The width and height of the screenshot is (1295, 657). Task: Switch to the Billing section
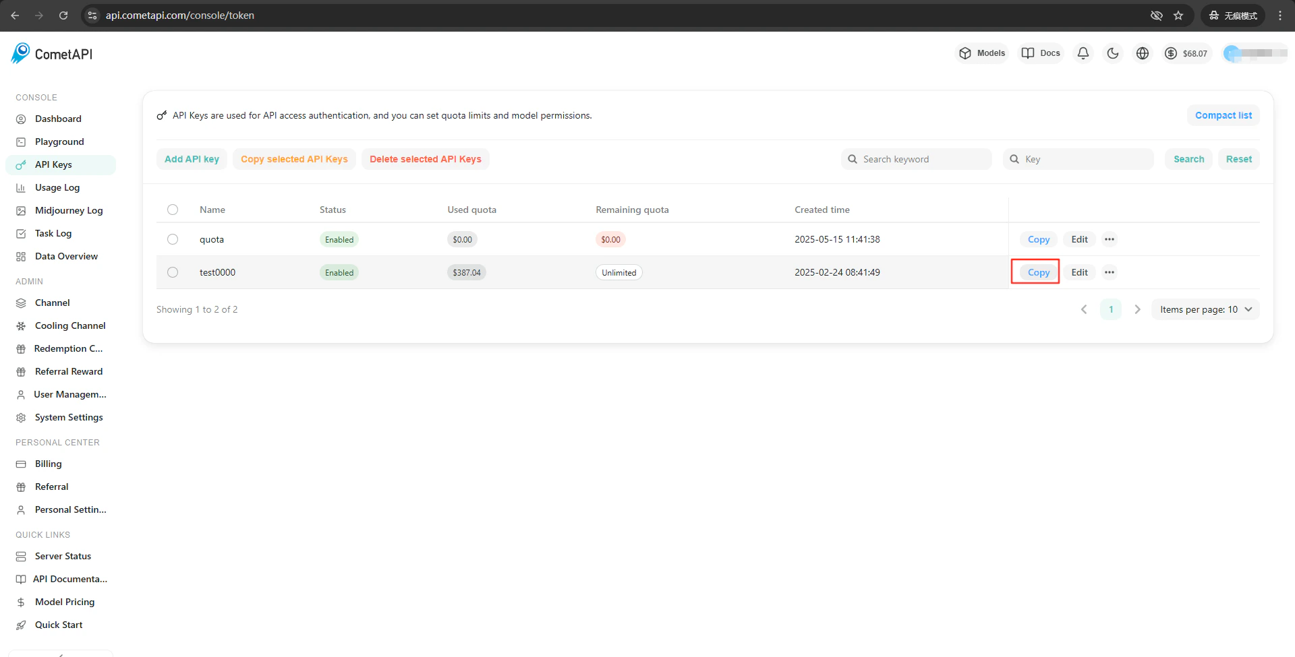(x=47, y=464)
